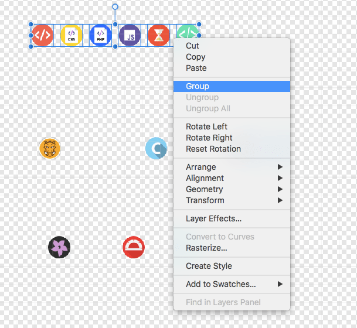357x328 pixels.
Task: Select the red protractor icon
Action: click(134, 247)
